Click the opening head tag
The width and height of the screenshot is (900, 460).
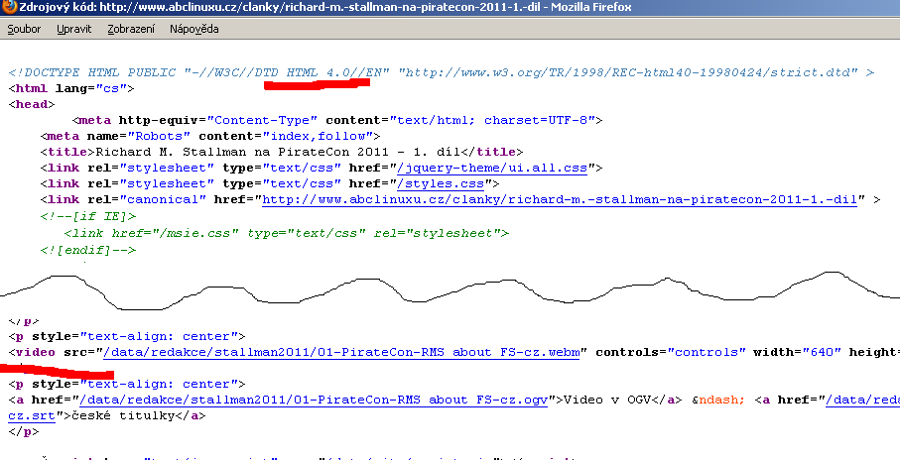point(32,104)
